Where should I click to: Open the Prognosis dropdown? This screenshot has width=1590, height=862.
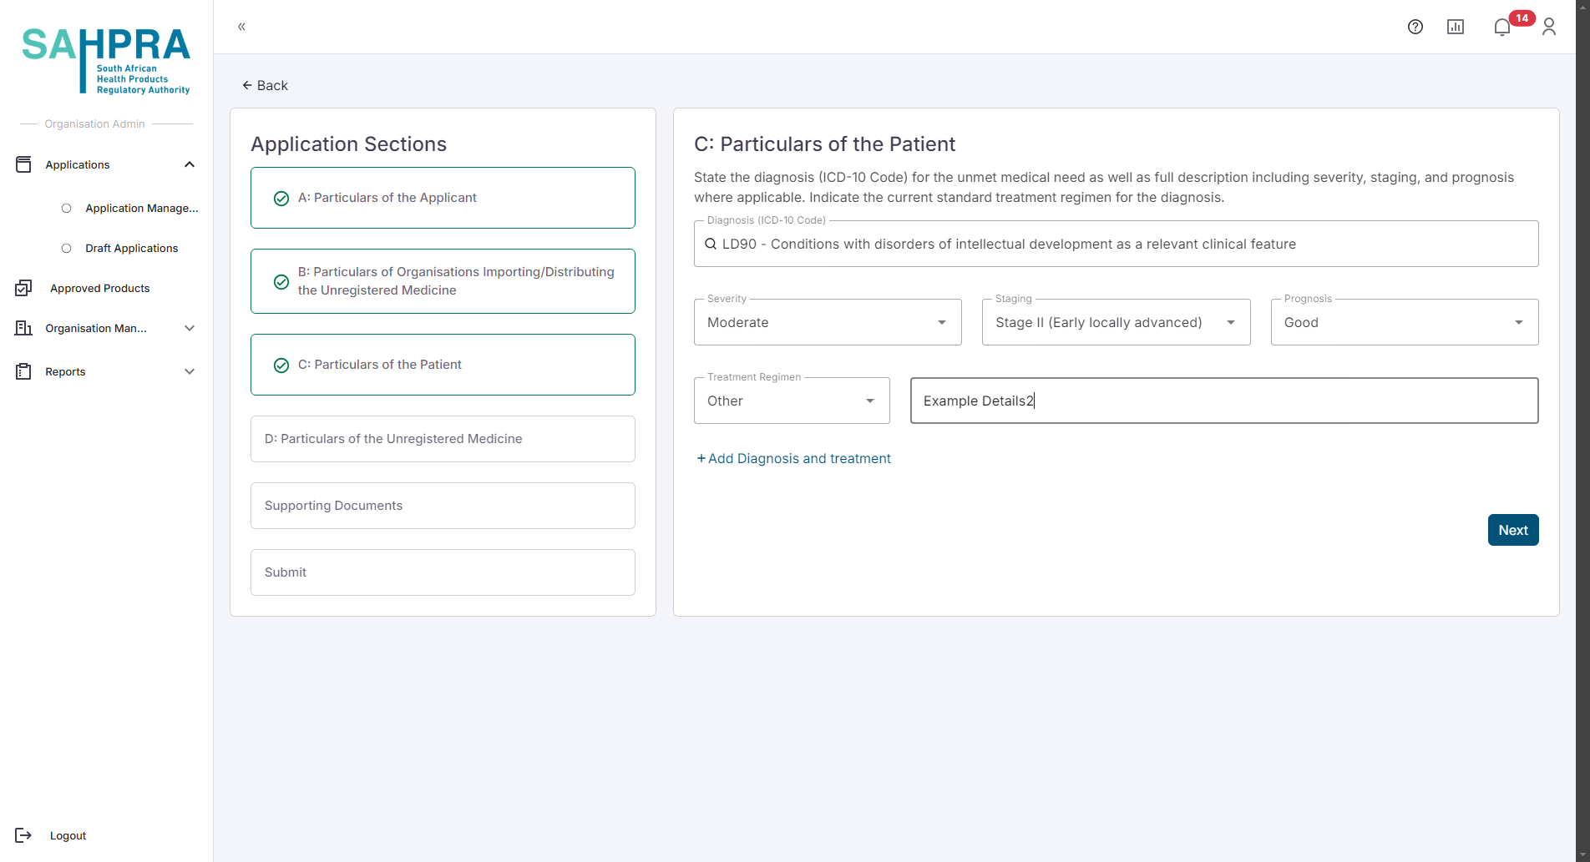pos(1404,322)
